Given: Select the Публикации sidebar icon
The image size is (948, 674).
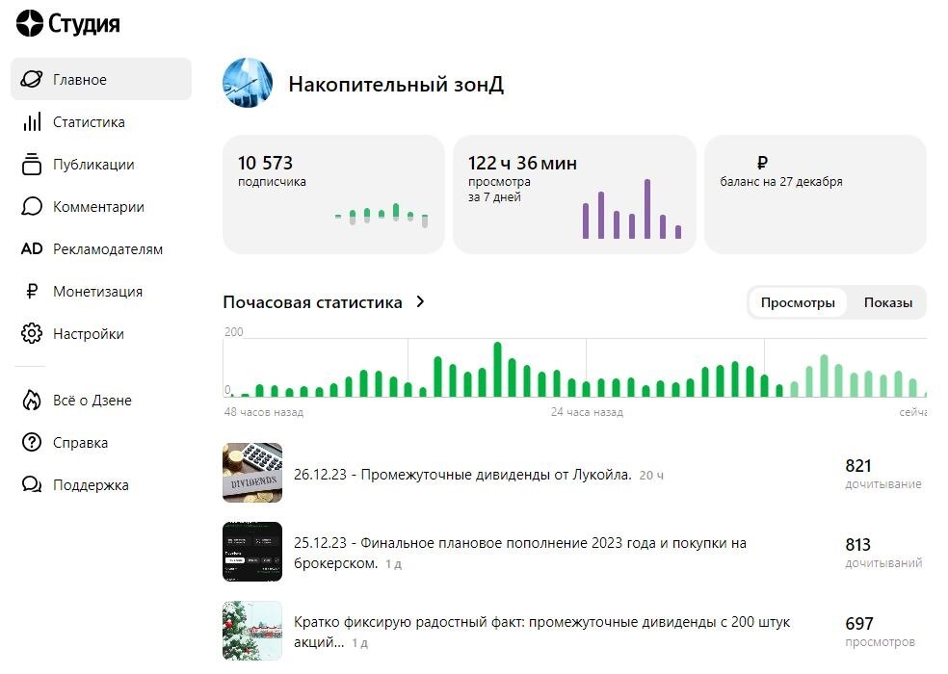Looking at the screenshot, I should coord(33,164).
